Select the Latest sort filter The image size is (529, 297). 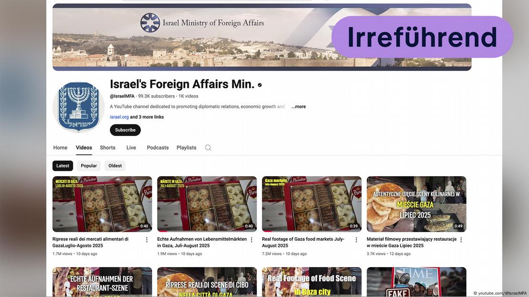point(63,166)
